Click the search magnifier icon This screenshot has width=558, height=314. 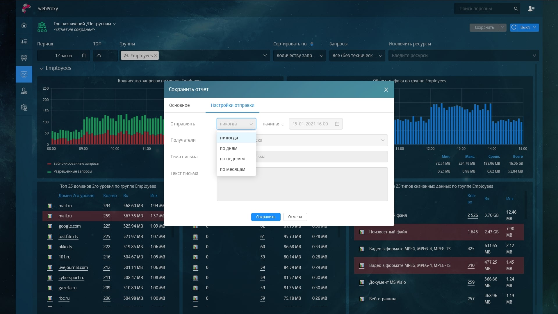coord(516,9)
